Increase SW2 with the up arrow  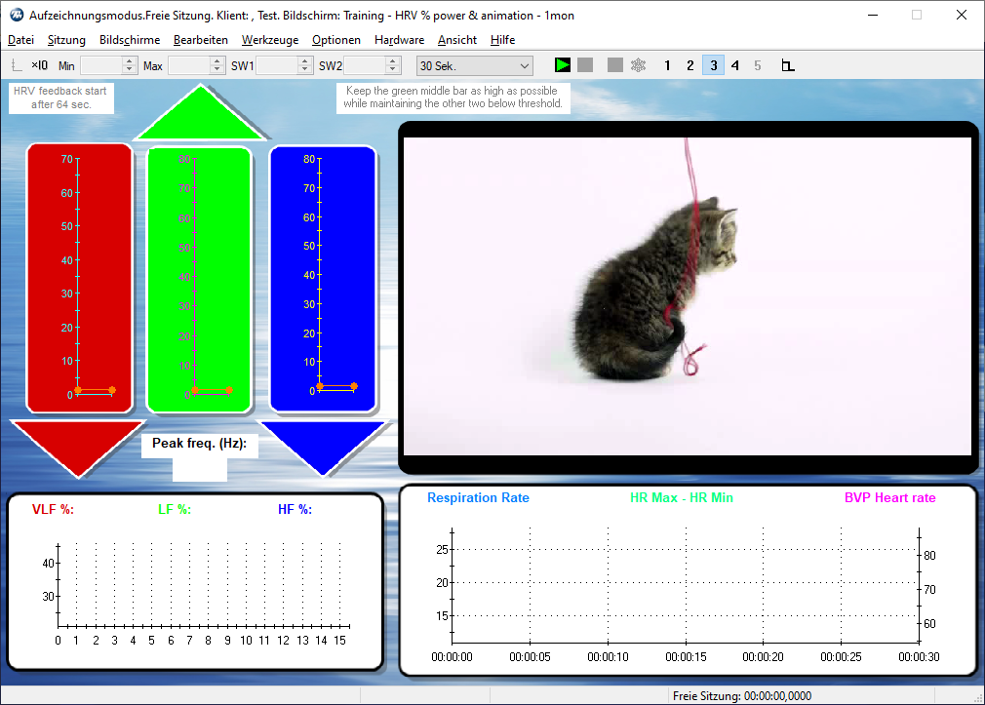(393, 61)
